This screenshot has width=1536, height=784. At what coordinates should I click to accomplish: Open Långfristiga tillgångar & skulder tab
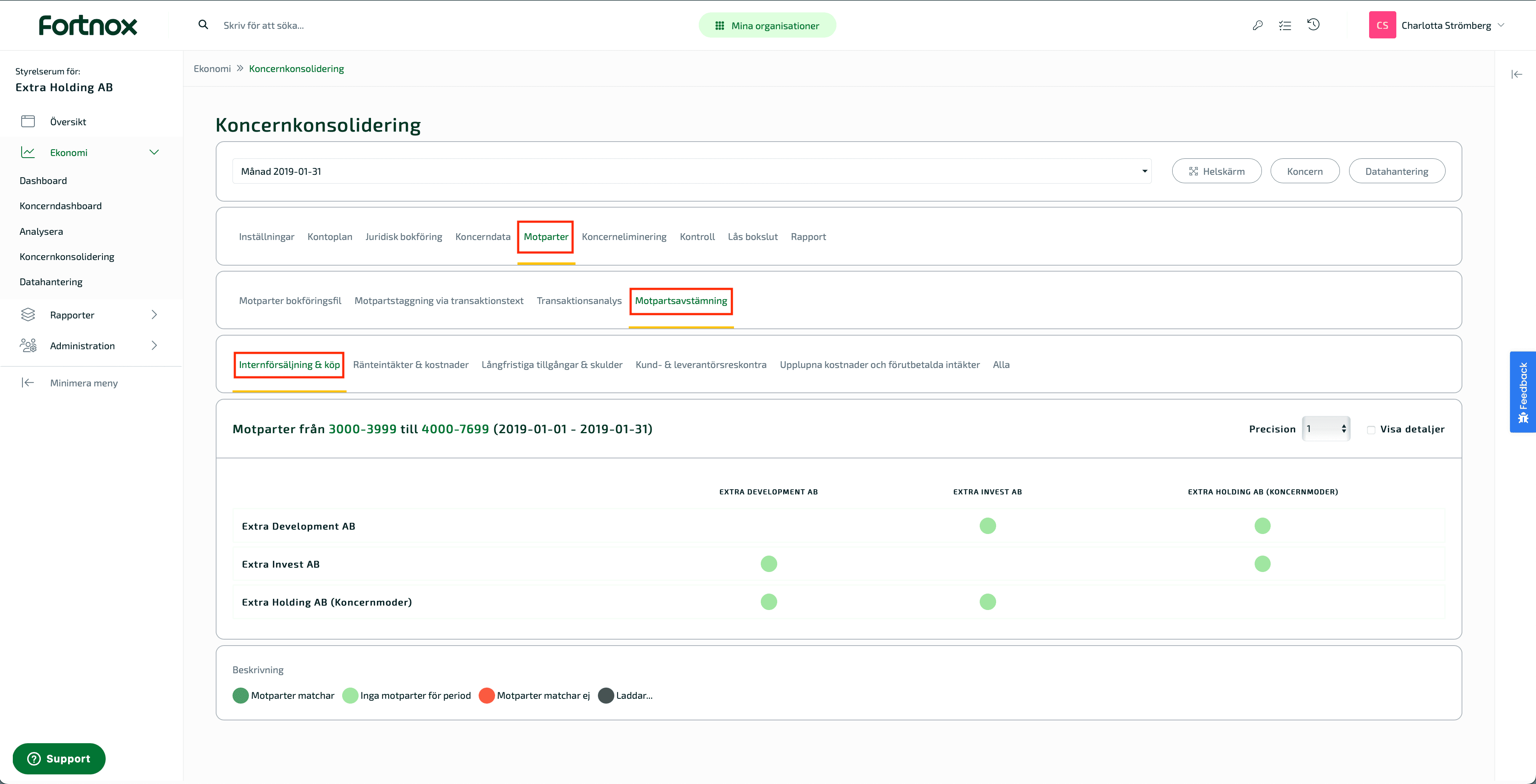[x=551, y=364]
